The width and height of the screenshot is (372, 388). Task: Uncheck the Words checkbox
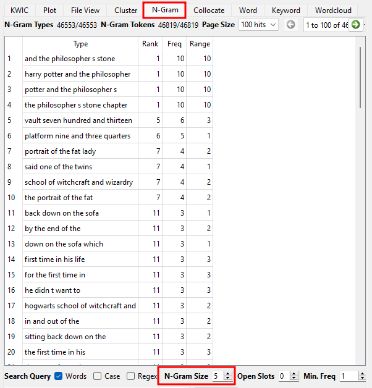coord(59,376)
